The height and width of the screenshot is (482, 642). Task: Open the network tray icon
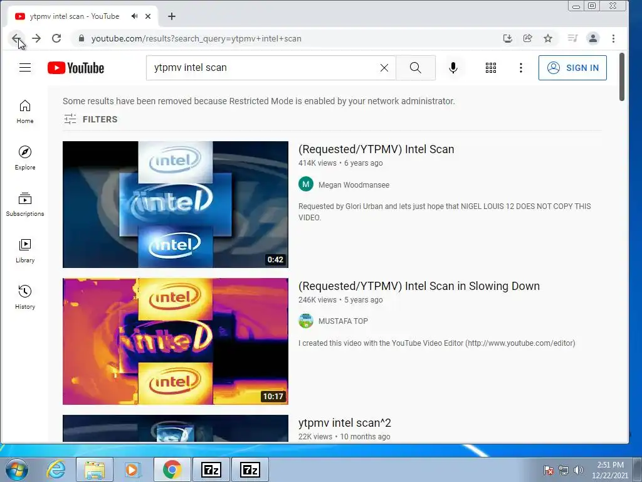point(564,470)
